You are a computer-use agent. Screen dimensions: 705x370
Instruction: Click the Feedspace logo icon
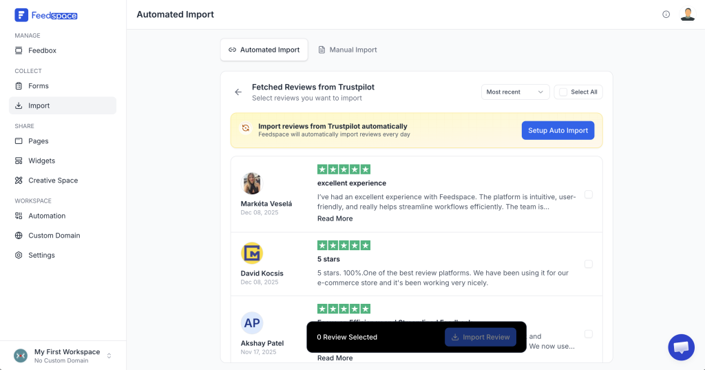(x=21, y=14)
